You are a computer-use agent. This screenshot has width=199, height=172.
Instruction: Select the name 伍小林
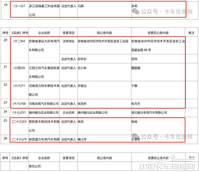82,68
